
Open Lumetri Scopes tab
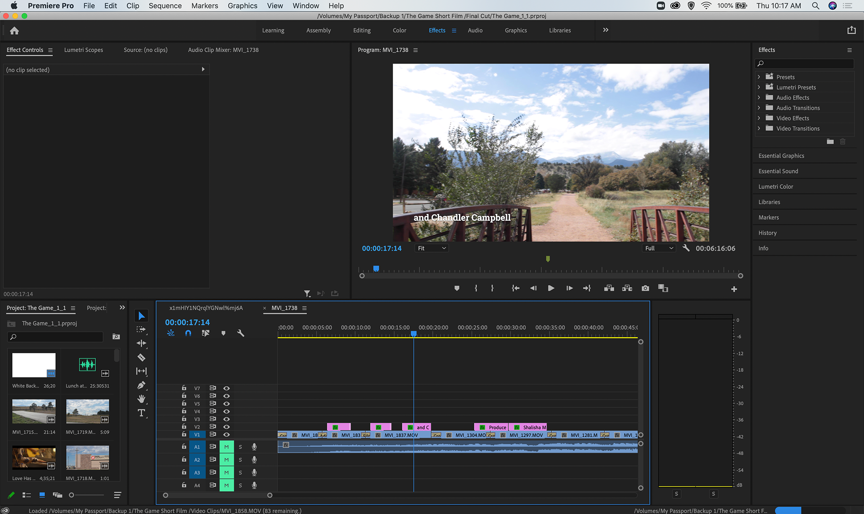(84, 50)
